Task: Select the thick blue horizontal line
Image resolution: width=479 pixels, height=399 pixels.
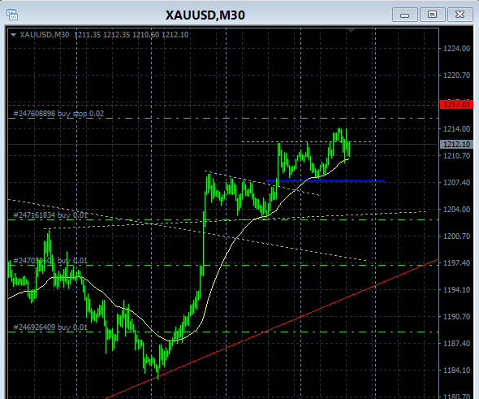Action: coord(326,181)
